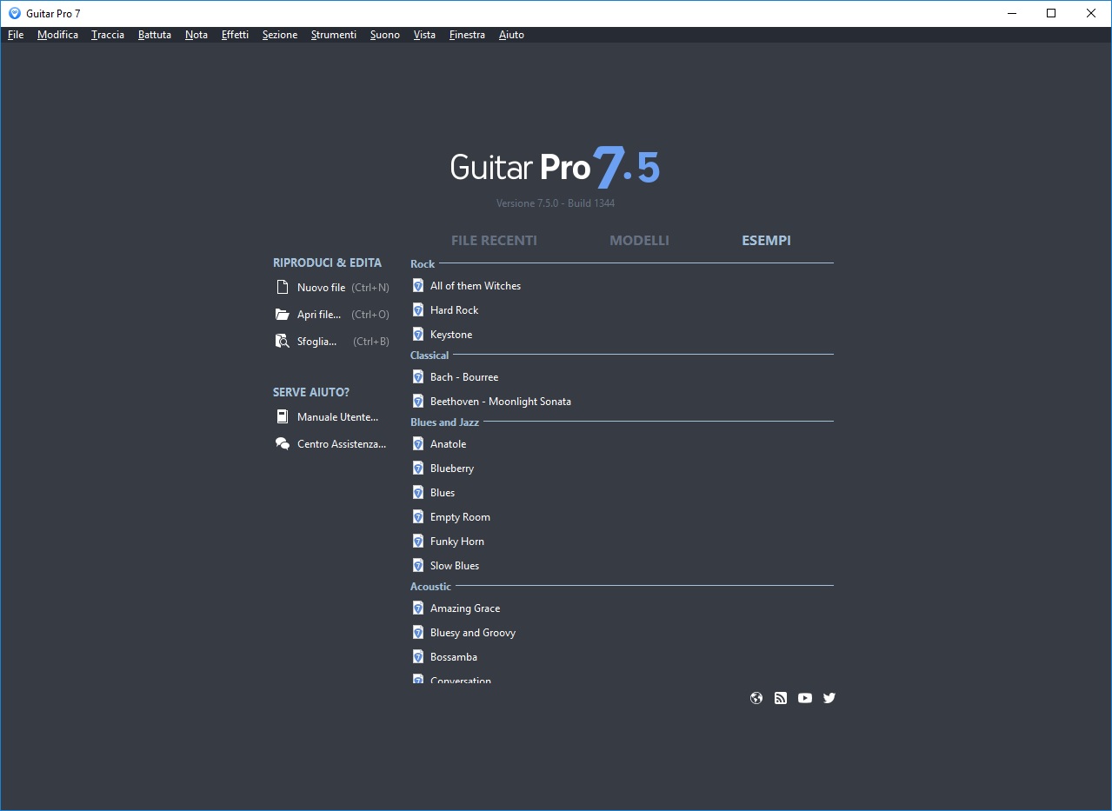Switch to the FILE RECENTI tab

[494, 241]
